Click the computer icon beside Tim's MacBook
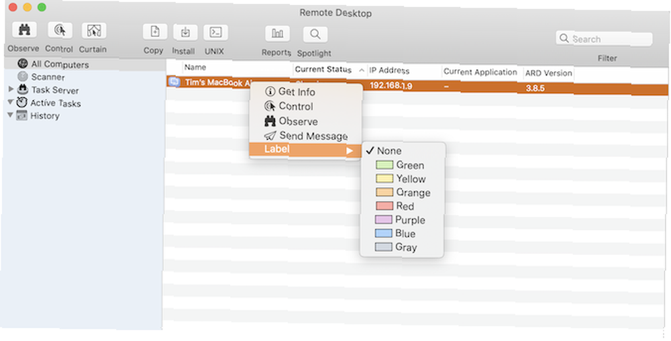The width and height of the screenshot is (671, 341). coord(174,81)
